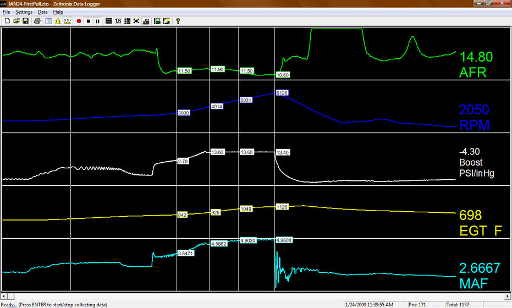512x308 pixels.
Task: Open the File menu
Action: (x=7, y=12)
